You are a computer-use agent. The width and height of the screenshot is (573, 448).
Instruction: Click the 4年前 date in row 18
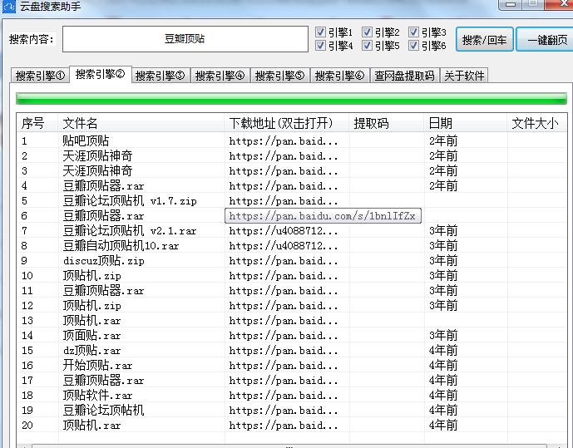[443, 396]
